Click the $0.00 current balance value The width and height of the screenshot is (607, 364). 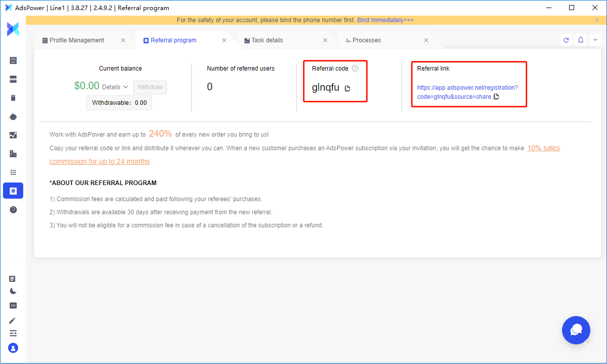coord(87,86)
